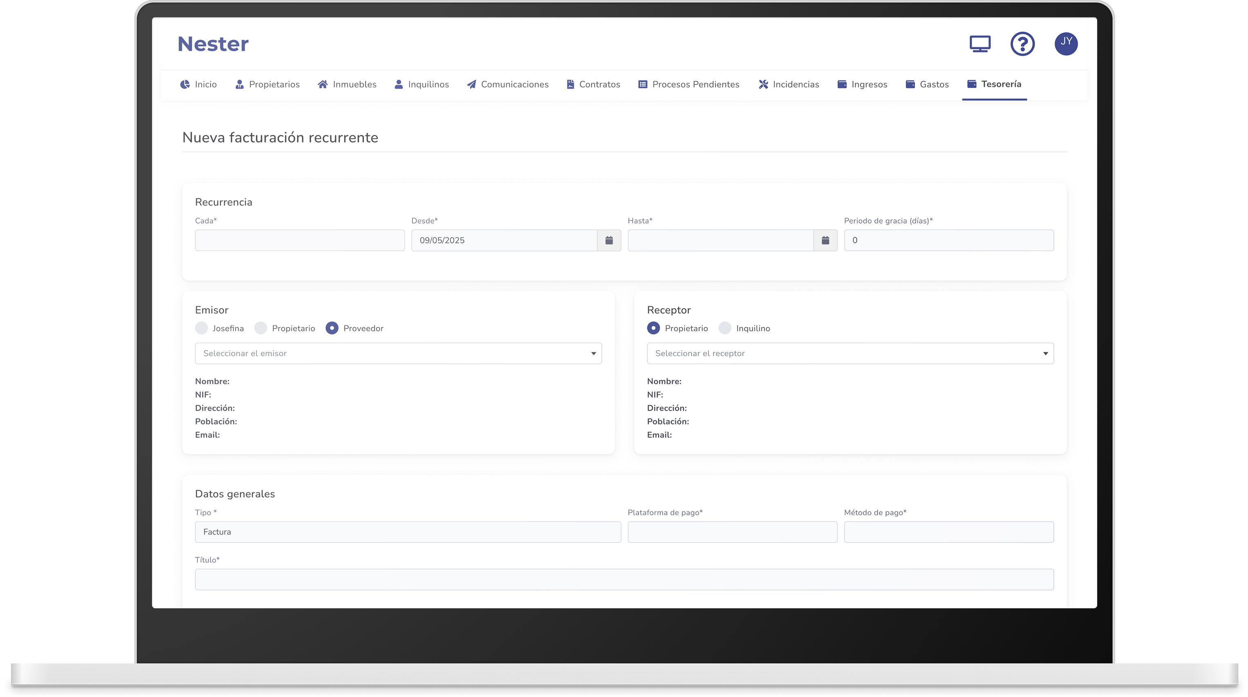Open the help question mark icon
This screenshot has height=697, width=1248.
coord(1022,44)
